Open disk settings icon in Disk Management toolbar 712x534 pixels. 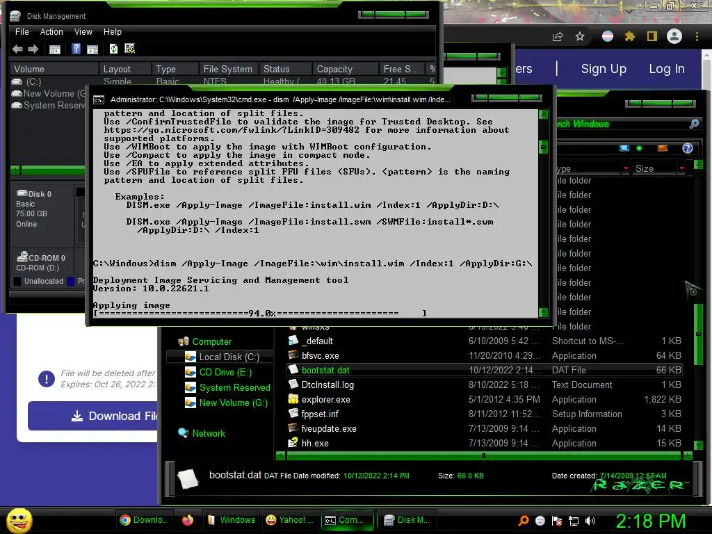pos(129,49)
